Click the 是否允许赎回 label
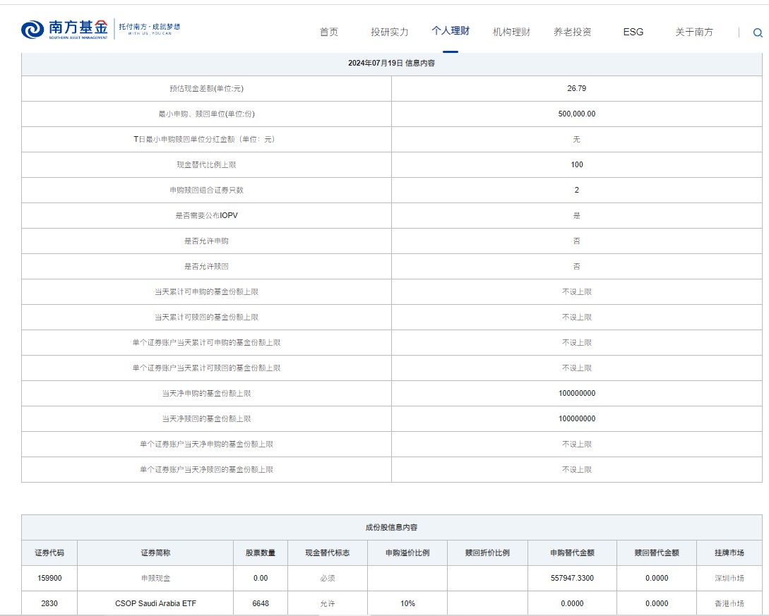The image size is (769, 616). point(206,267)
